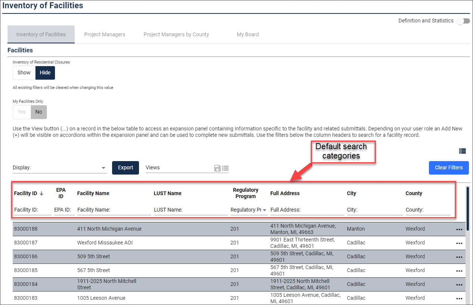Viewport: 473px width, 305px height.
Task: Click the 411 North Michigan Avenue facility name
Action: pyautogui.click(x=109, y=229)
